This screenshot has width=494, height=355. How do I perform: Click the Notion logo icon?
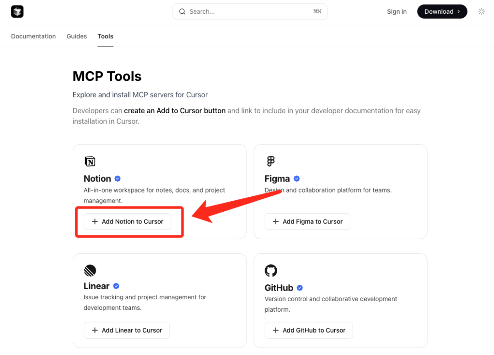point(90,162)
